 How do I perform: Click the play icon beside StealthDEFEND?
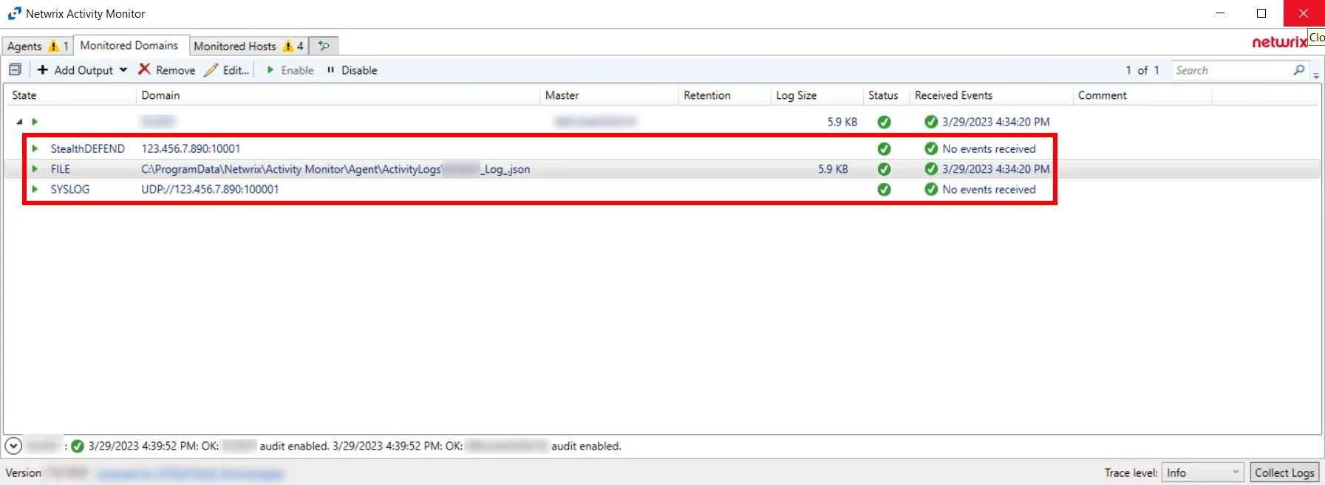(35, 148)
